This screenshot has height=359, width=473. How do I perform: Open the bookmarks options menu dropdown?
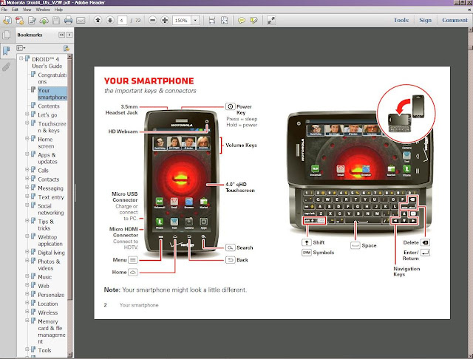click(x=21, y=48)
